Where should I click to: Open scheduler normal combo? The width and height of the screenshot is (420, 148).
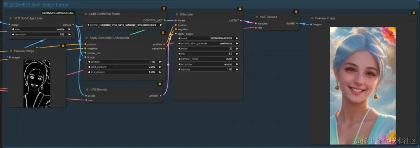[208, 64]
